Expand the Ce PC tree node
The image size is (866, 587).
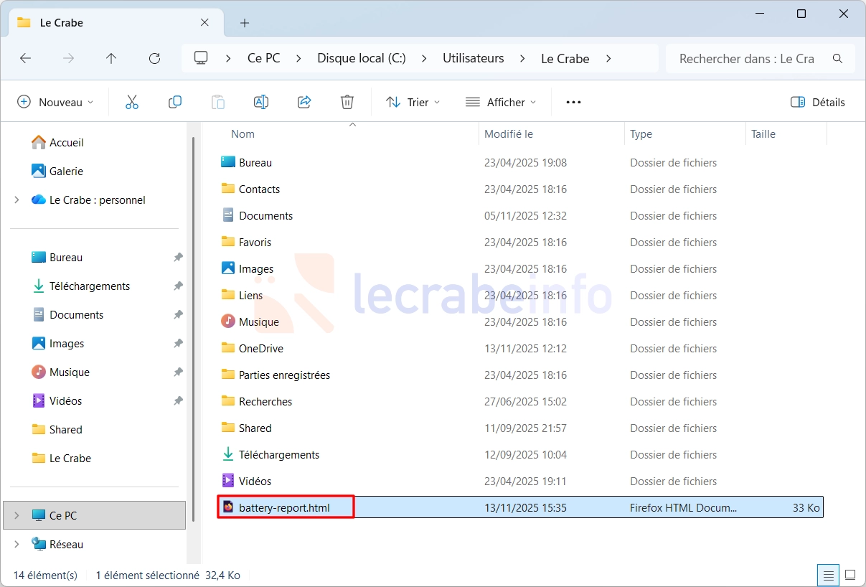(17, 515)
